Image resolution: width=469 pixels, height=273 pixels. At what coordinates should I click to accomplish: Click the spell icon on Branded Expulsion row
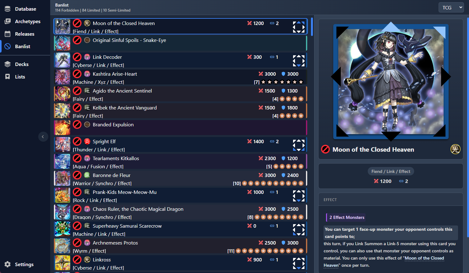(x=87, y=124)
